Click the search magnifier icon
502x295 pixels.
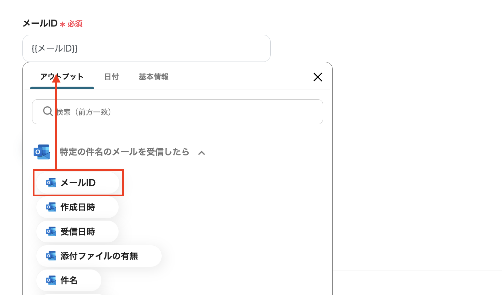[x=48, y=111]
